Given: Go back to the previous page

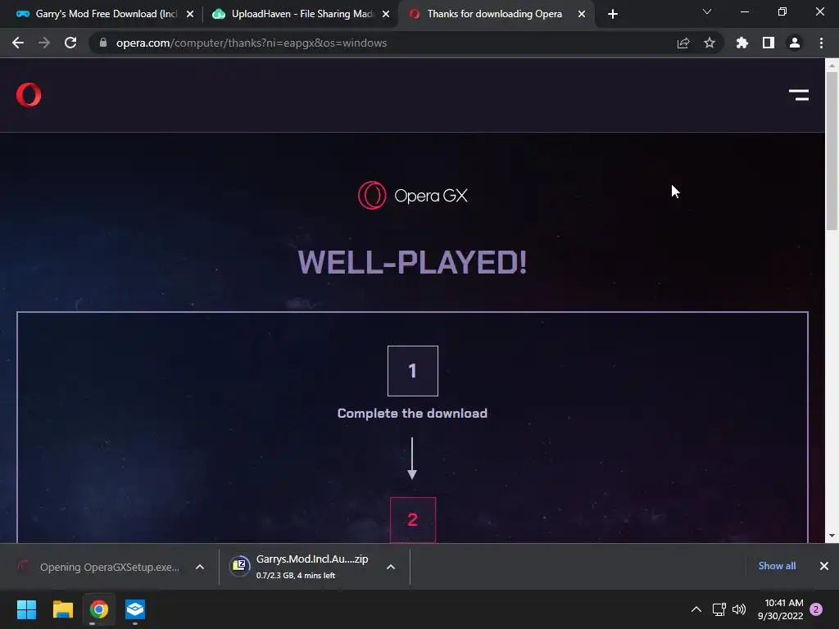Looking at the screenshot, I should pos(18,43).
